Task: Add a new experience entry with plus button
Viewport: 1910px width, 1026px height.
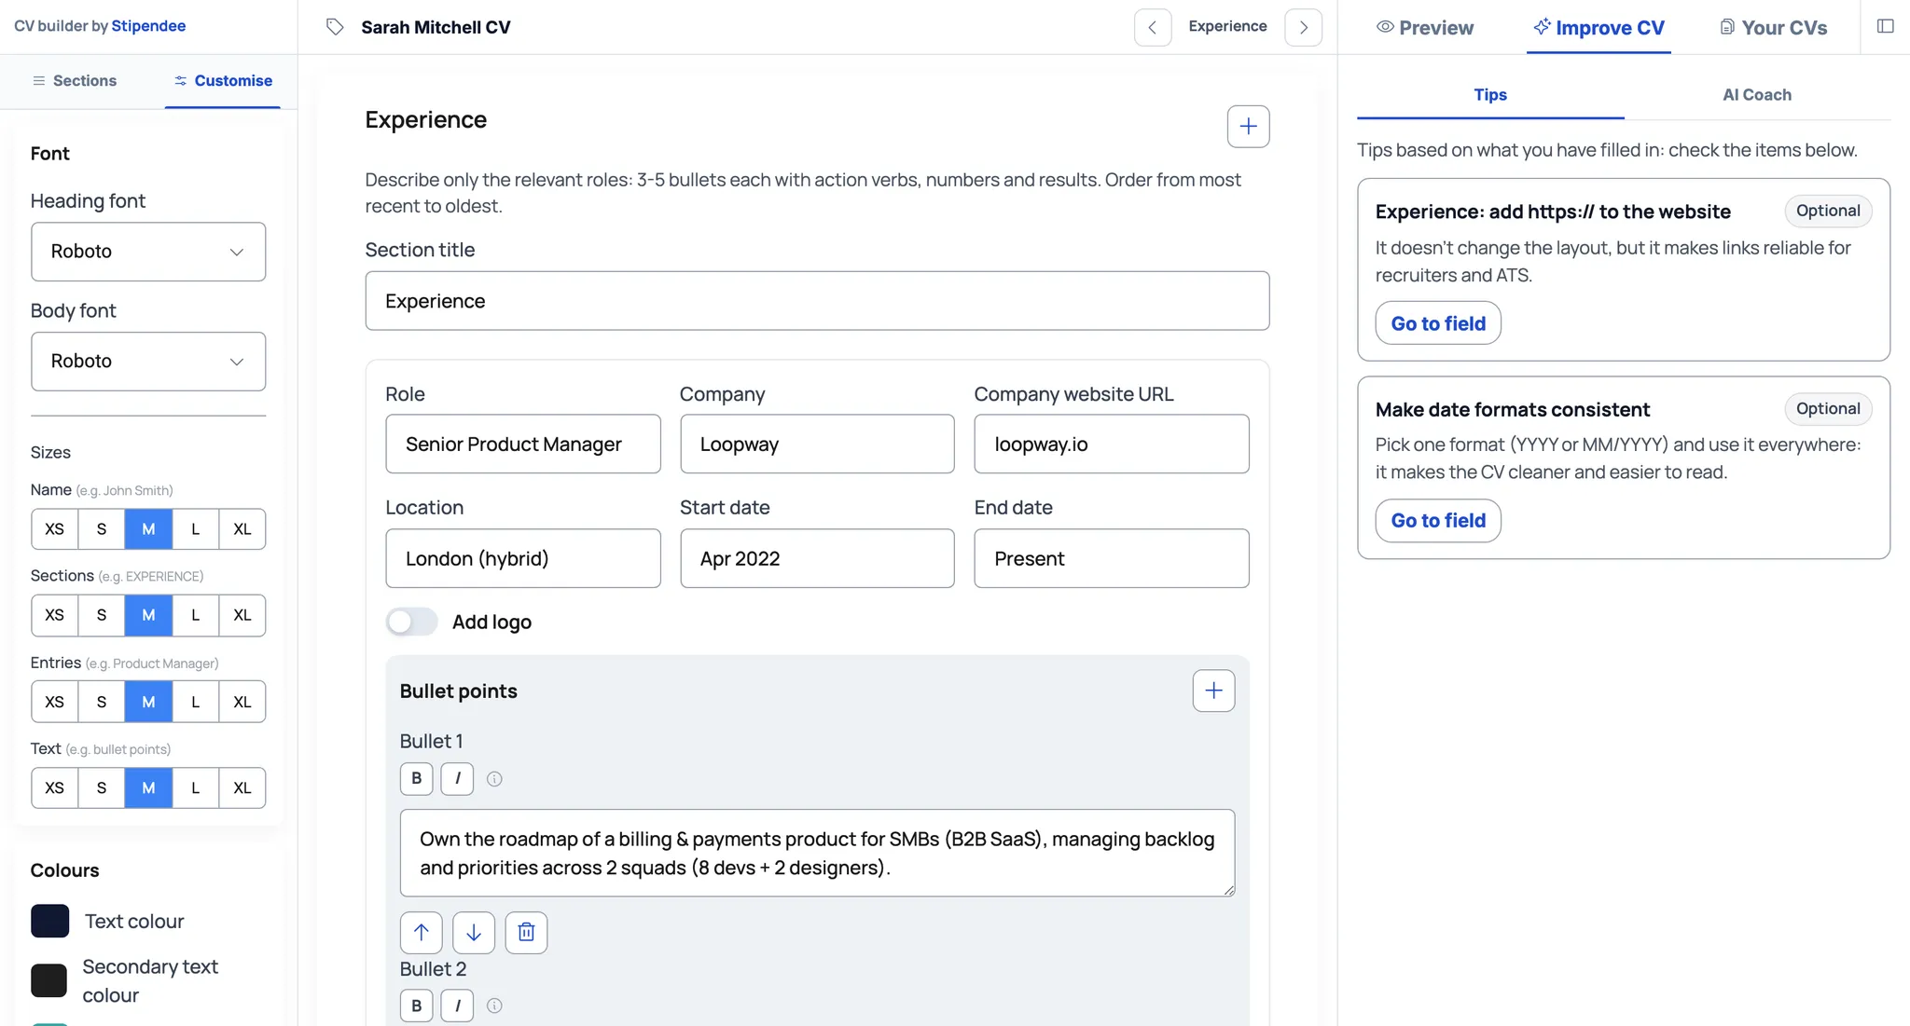Action: 1248,127
